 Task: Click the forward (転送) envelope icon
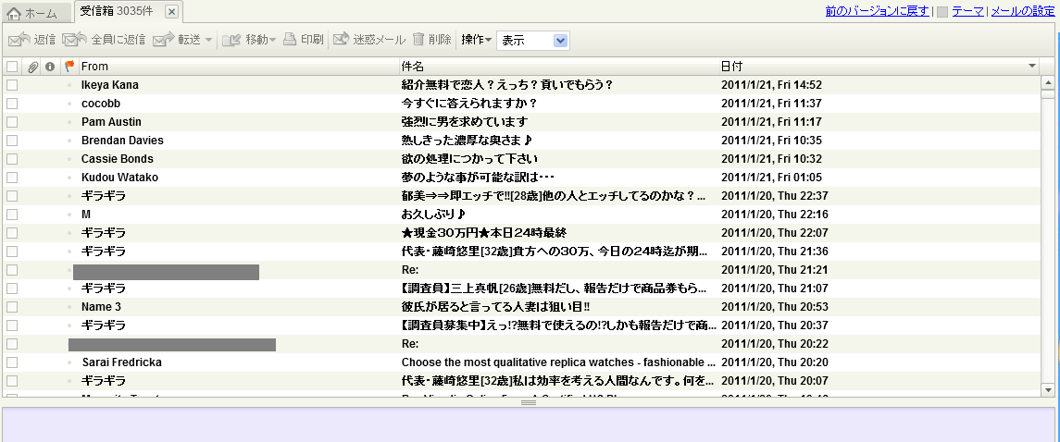[164, 40]
